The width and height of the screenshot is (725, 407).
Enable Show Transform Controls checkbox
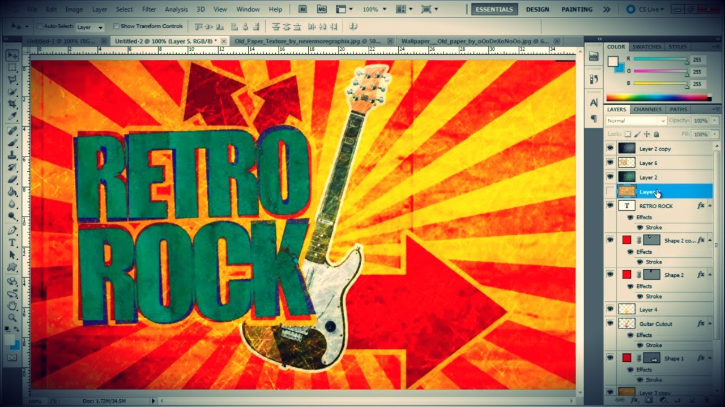pos(116,27)
